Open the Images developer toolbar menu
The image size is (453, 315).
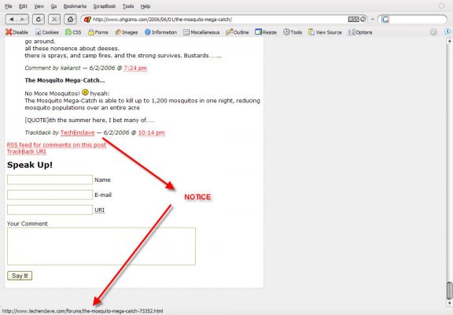point(127,32)
